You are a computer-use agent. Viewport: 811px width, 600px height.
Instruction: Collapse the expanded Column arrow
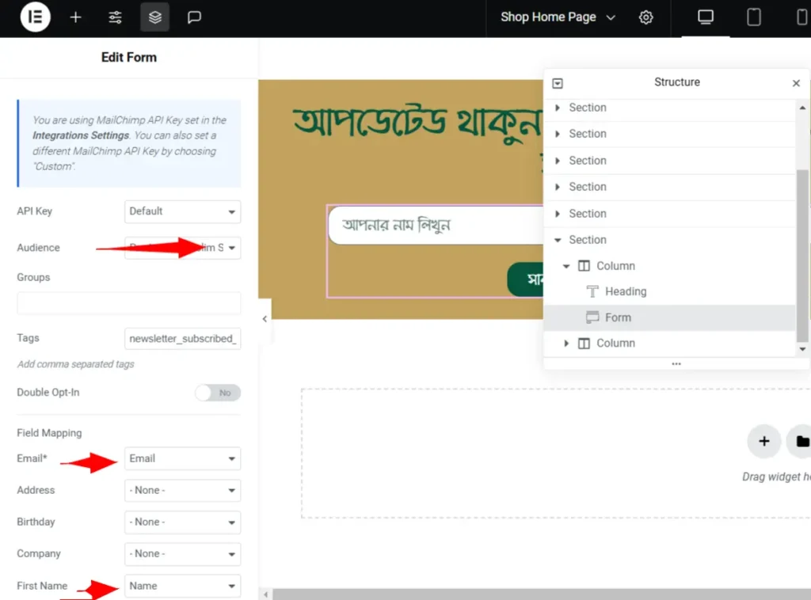[x=566, y=266]
